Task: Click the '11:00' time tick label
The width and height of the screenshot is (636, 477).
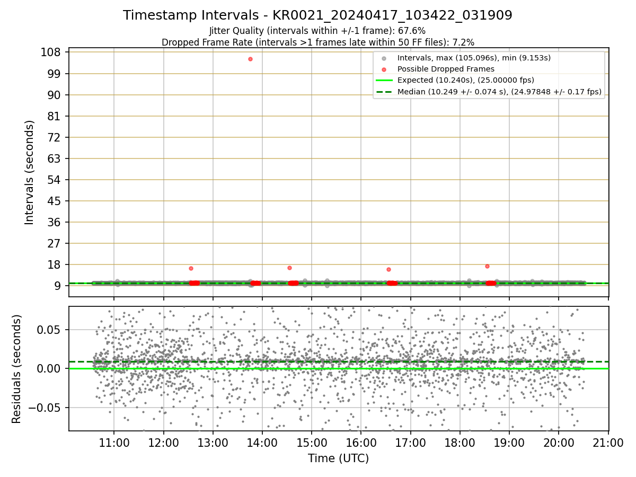Action: 114,444
